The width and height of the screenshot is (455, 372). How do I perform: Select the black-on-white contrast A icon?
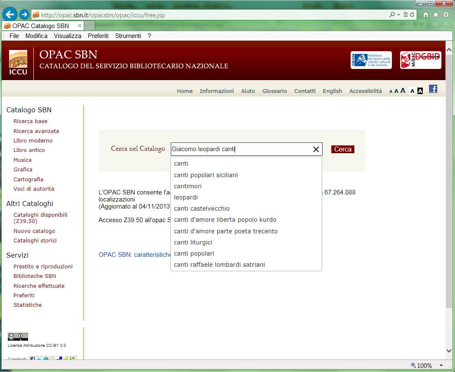[x=413, y=91]
